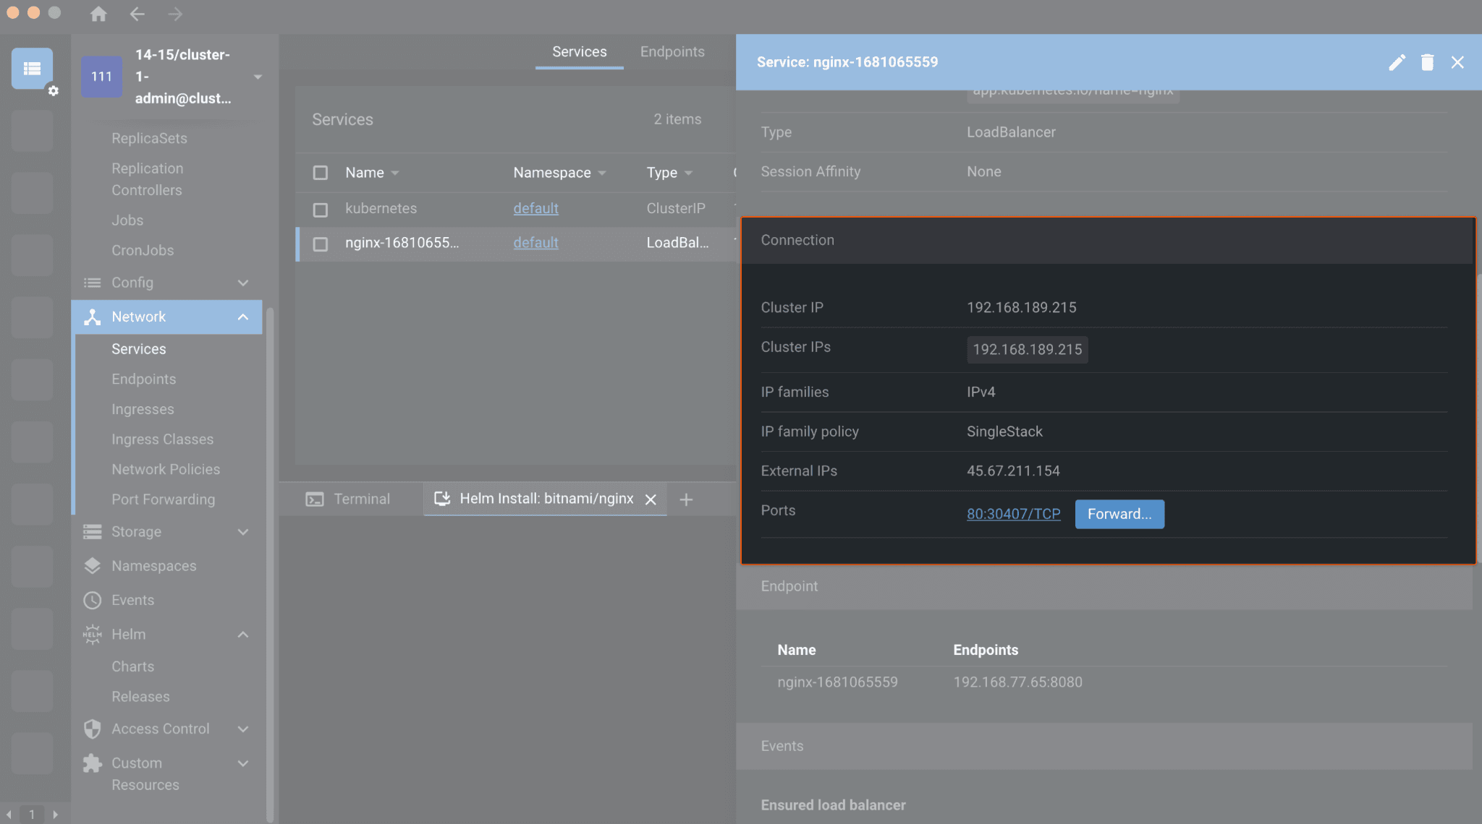Viewport: 1482px width, 824px height.
Task: Click the Forward... button for ports
Action: coord(1119,514)
